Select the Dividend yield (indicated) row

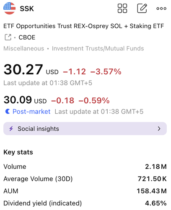[x=85, y=203]
